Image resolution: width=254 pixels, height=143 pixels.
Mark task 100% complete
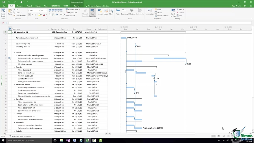coord(62,10)
